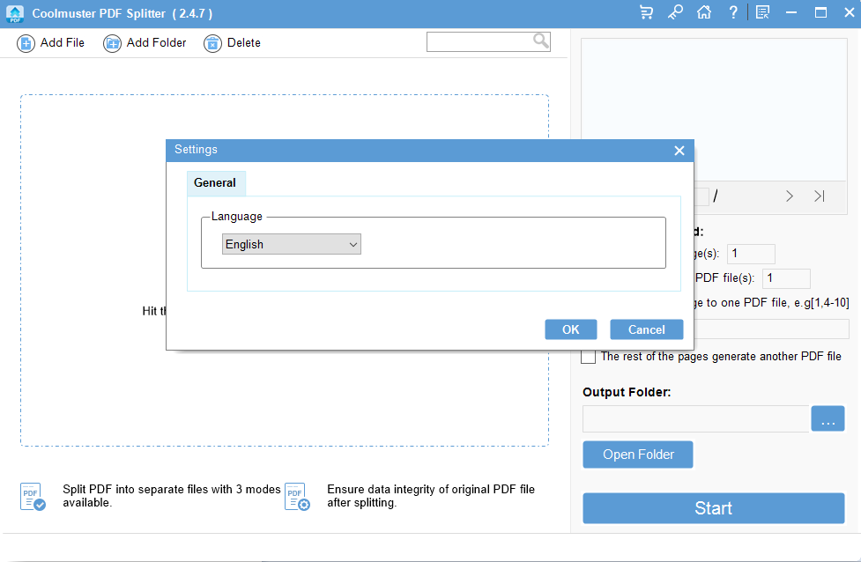This screenshot has height=562, width=861.
Task: Click the key register icon
Action: pyautogui.click(x=675, y=12)
